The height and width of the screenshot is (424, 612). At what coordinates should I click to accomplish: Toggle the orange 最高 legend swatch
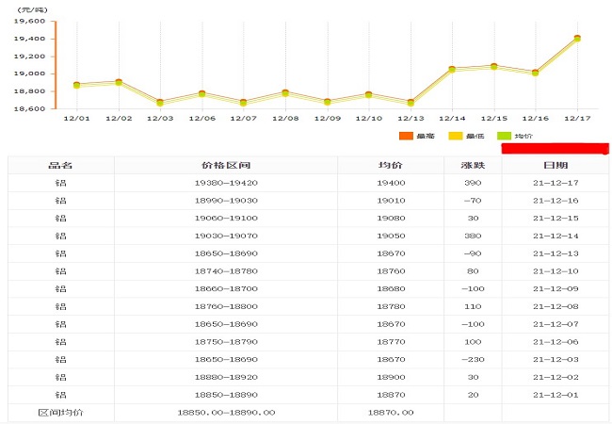click(406, 137)
